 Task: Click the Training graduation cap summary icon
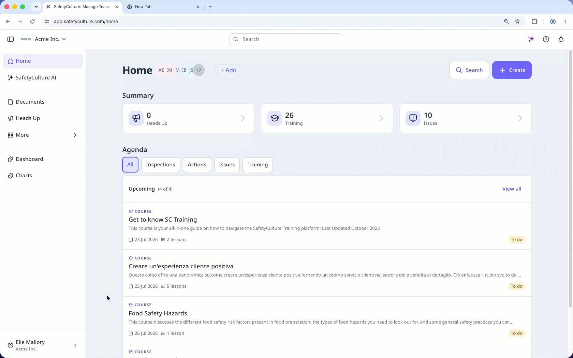click(x=275, y=118)
